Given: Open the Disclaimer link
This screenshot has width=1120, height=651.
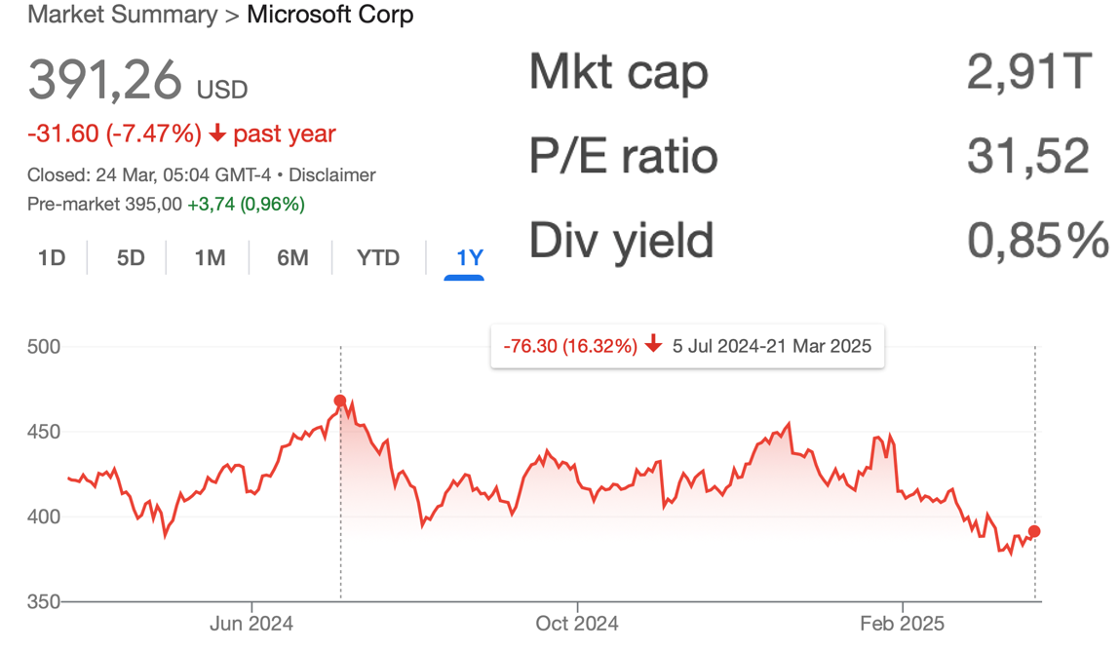Looking at the screenshot, I should 332,175.
